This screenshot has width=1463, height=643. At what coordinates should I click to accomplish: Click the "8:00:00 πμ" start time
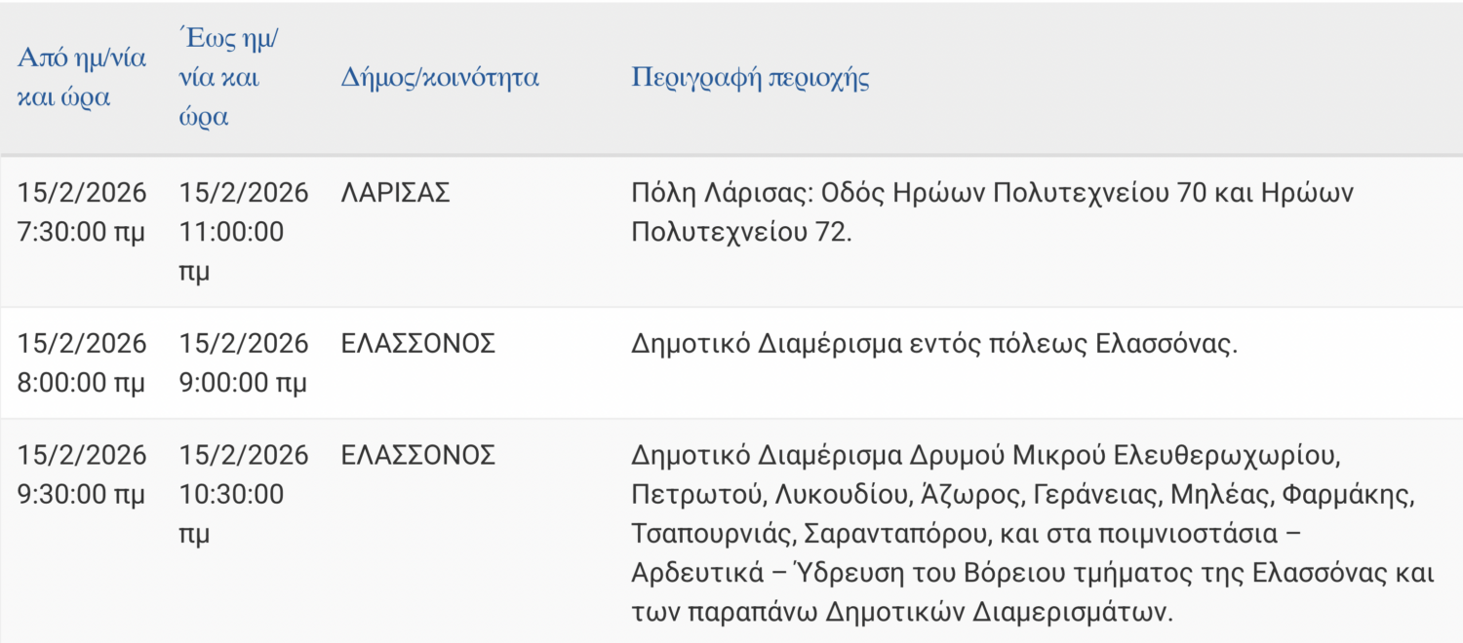pyautogui.click(x=81, y=383)
